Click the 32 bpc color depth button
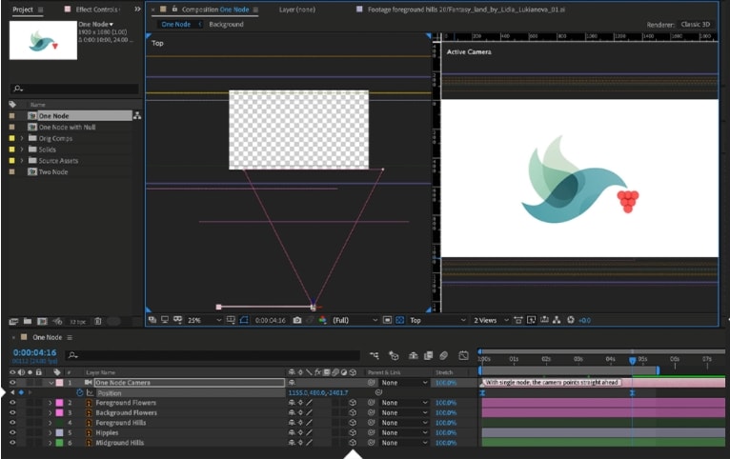 click(78, 322)
